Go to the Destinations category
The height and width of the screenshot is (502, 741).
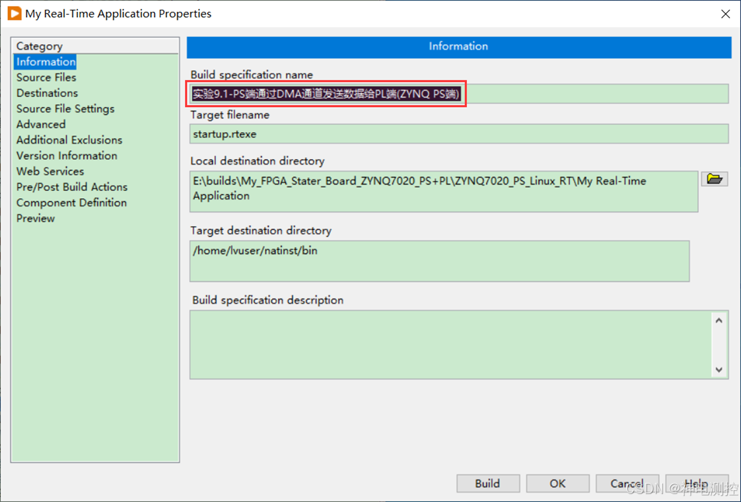(48, 93)
